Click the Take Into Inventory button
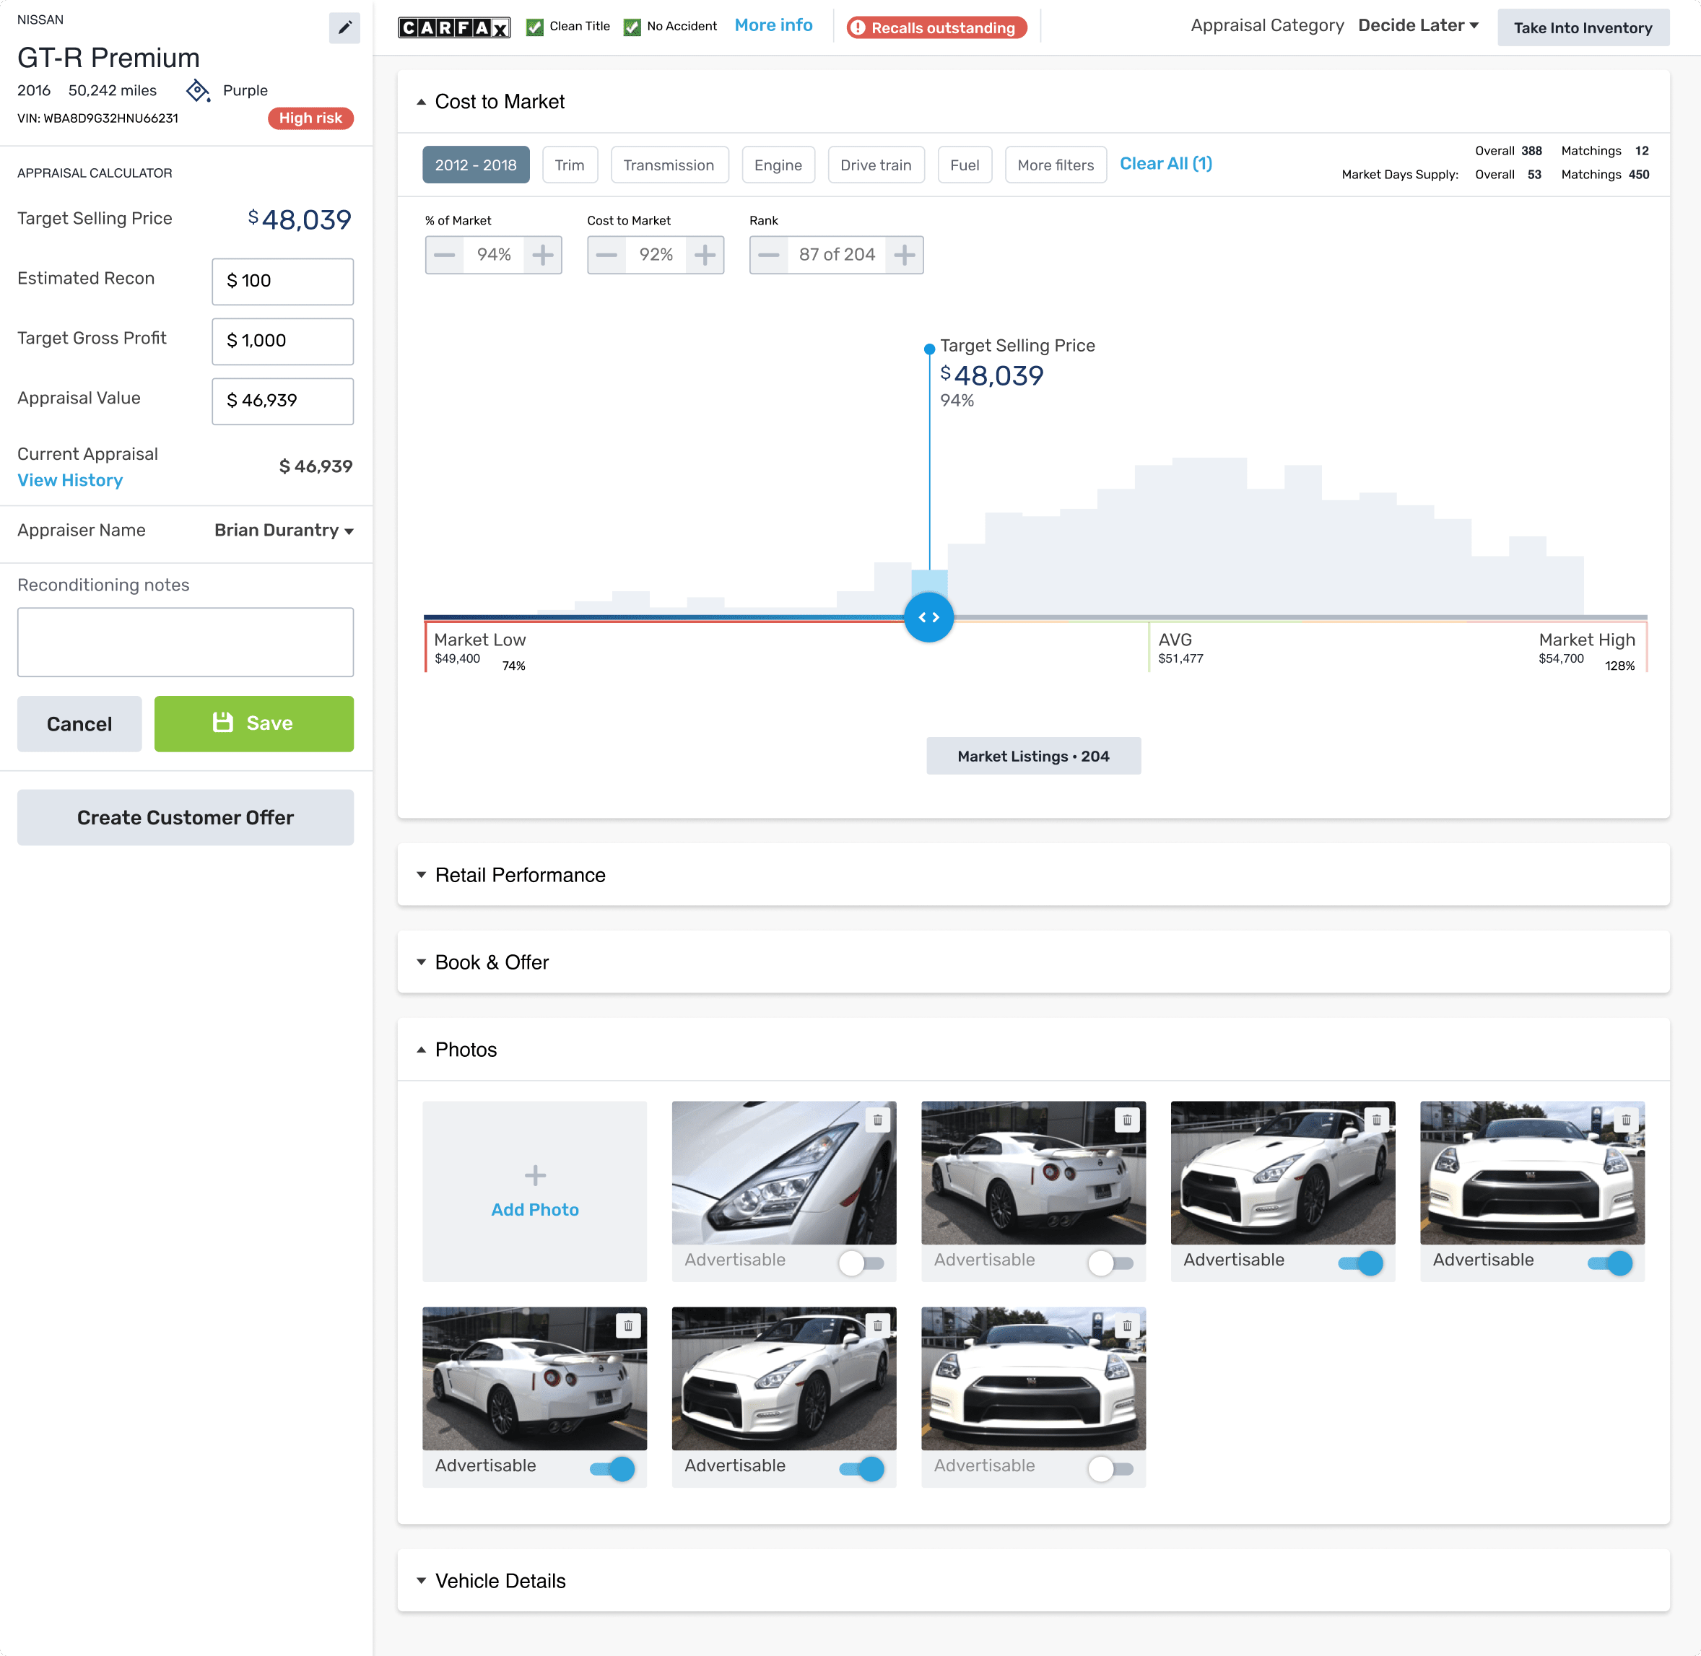The width and height of the screenshot is (1701, 1656). pos(1582,28)
